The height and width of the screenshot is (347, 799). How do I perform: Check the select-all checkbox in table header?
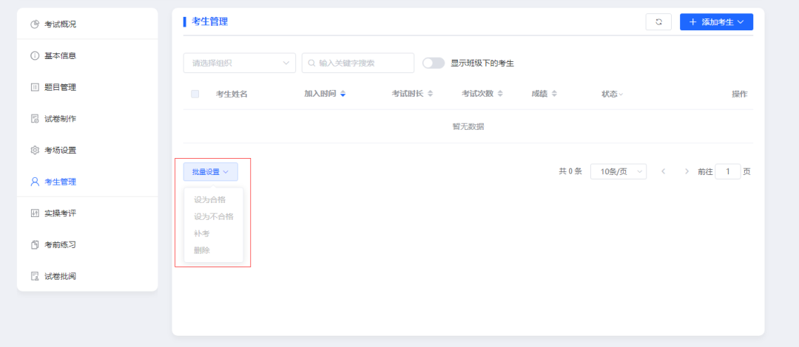(x=195, y=94)
